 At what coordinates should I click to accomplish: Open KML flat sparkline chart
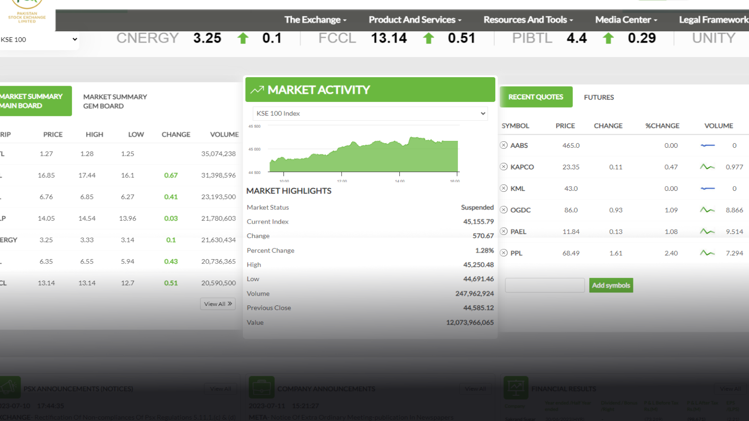click(707, 189)
